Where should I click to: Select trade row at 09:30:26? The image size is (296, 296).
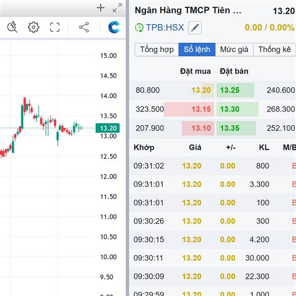click(213, 221)
